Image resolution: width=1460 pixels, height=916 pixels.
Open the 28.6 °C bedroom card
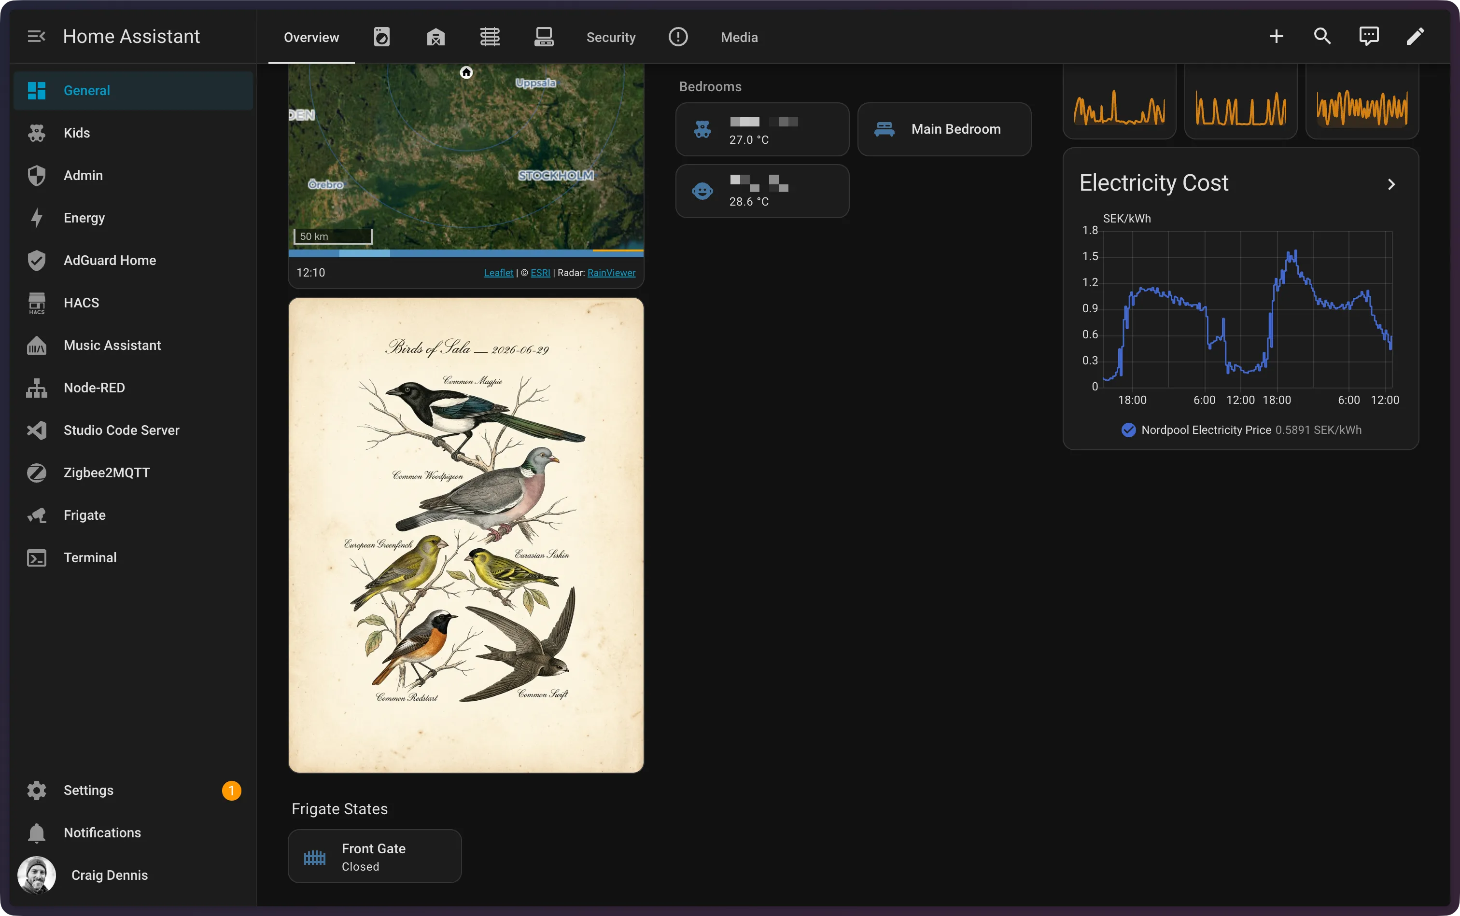click(762, 191)
